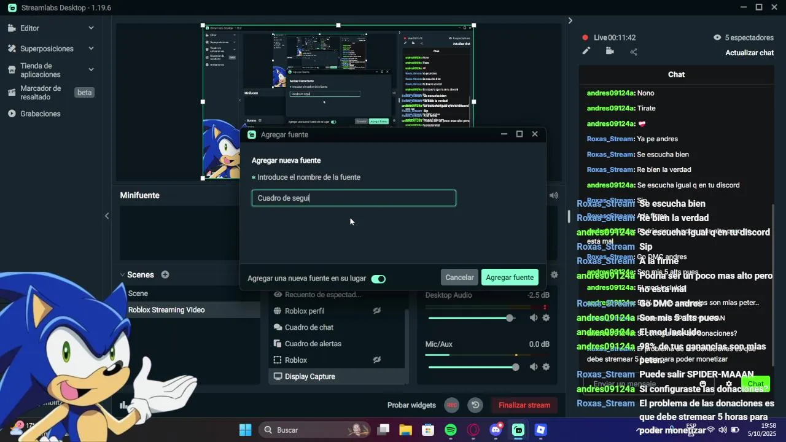Click mixer speaker icon beside Minifuente

click(554, 195)
